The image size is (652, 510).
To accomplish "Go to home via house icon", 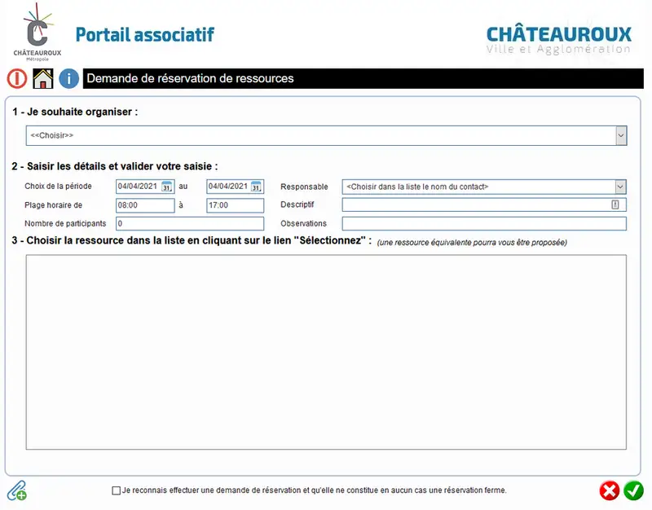I will [43, 78].
